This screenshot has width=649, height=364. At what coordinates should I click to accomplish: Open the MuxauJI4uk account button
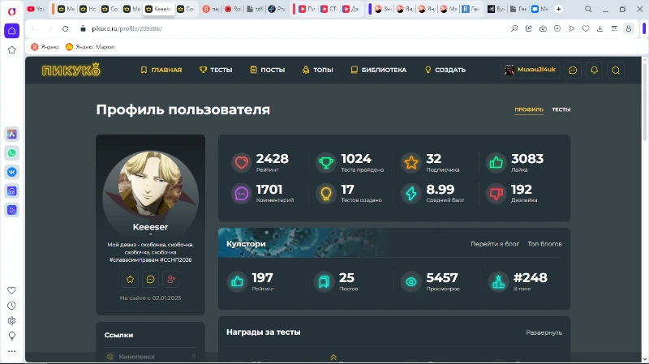coord(530,70)
